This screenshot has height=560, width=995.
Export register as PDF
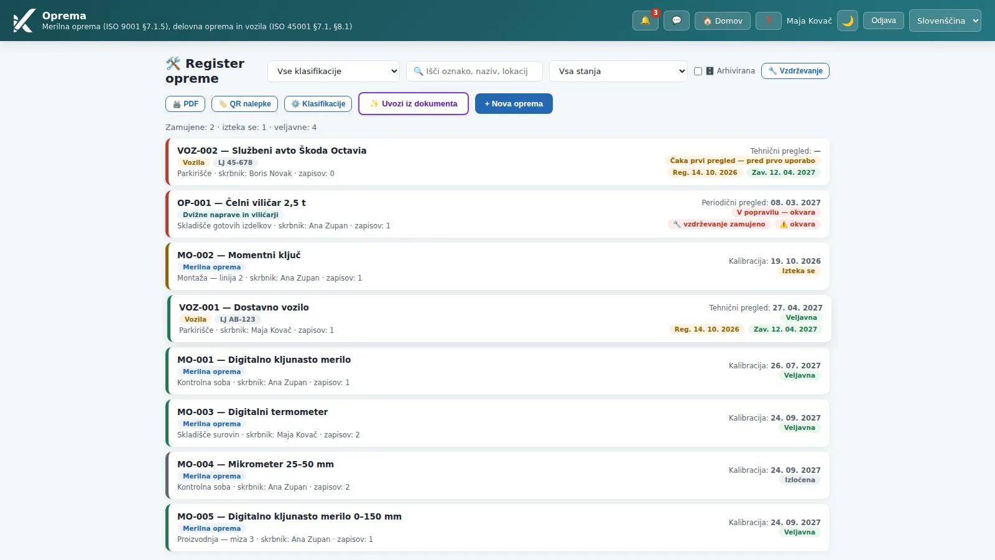pyautogui.click(x=185, y=104)
